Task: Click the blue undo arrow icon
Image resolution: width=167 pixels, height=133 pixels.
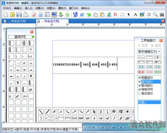Action: coord(82,14)
